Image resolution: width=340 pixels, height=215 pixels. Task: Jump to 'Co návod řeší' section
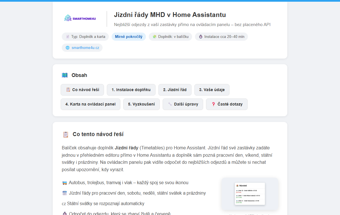(82, 90)
